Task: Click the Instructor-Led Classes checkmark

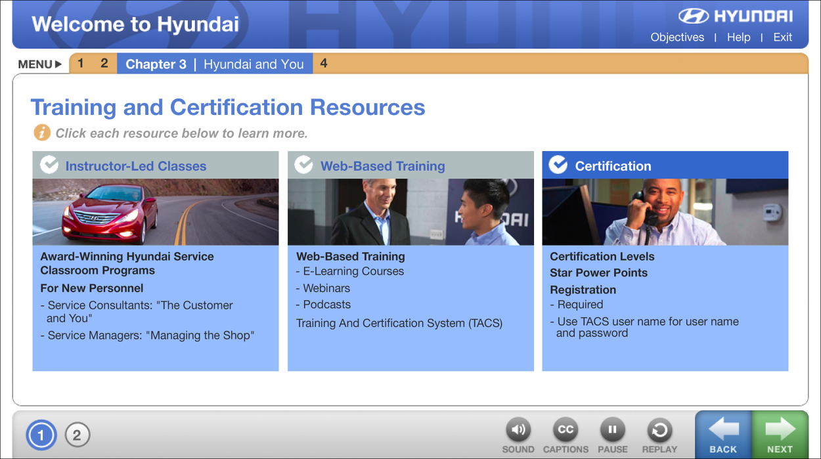Action: [49, 165]
